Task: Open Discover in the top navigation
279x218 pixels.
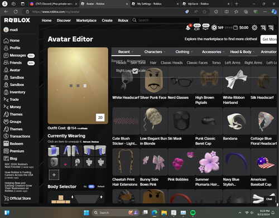Action: click(x=64, y=20)
